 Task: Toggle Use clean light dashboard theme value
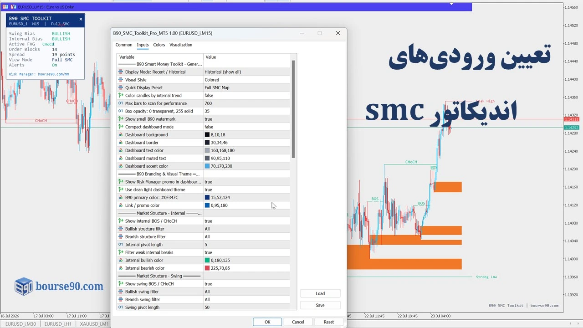[246, 190]
